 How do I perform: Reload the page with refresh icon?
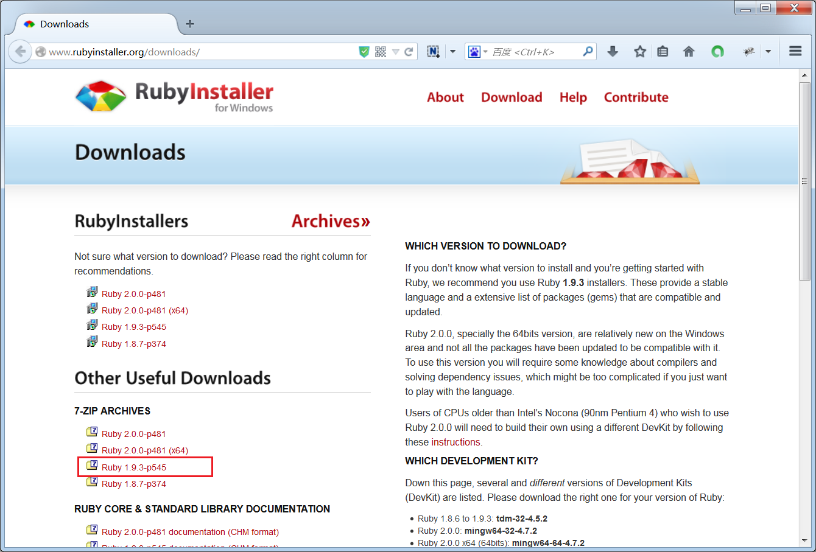409,52
